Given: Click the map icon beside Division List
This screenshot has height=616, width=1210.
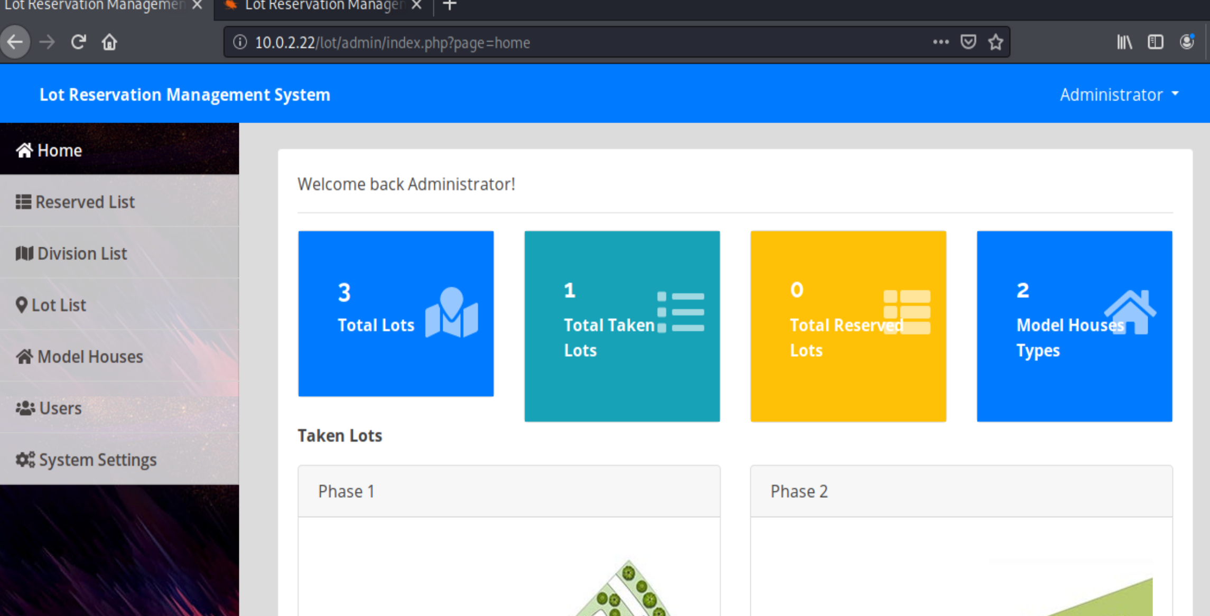Looking at the screenshot, I should click(24, 254).
